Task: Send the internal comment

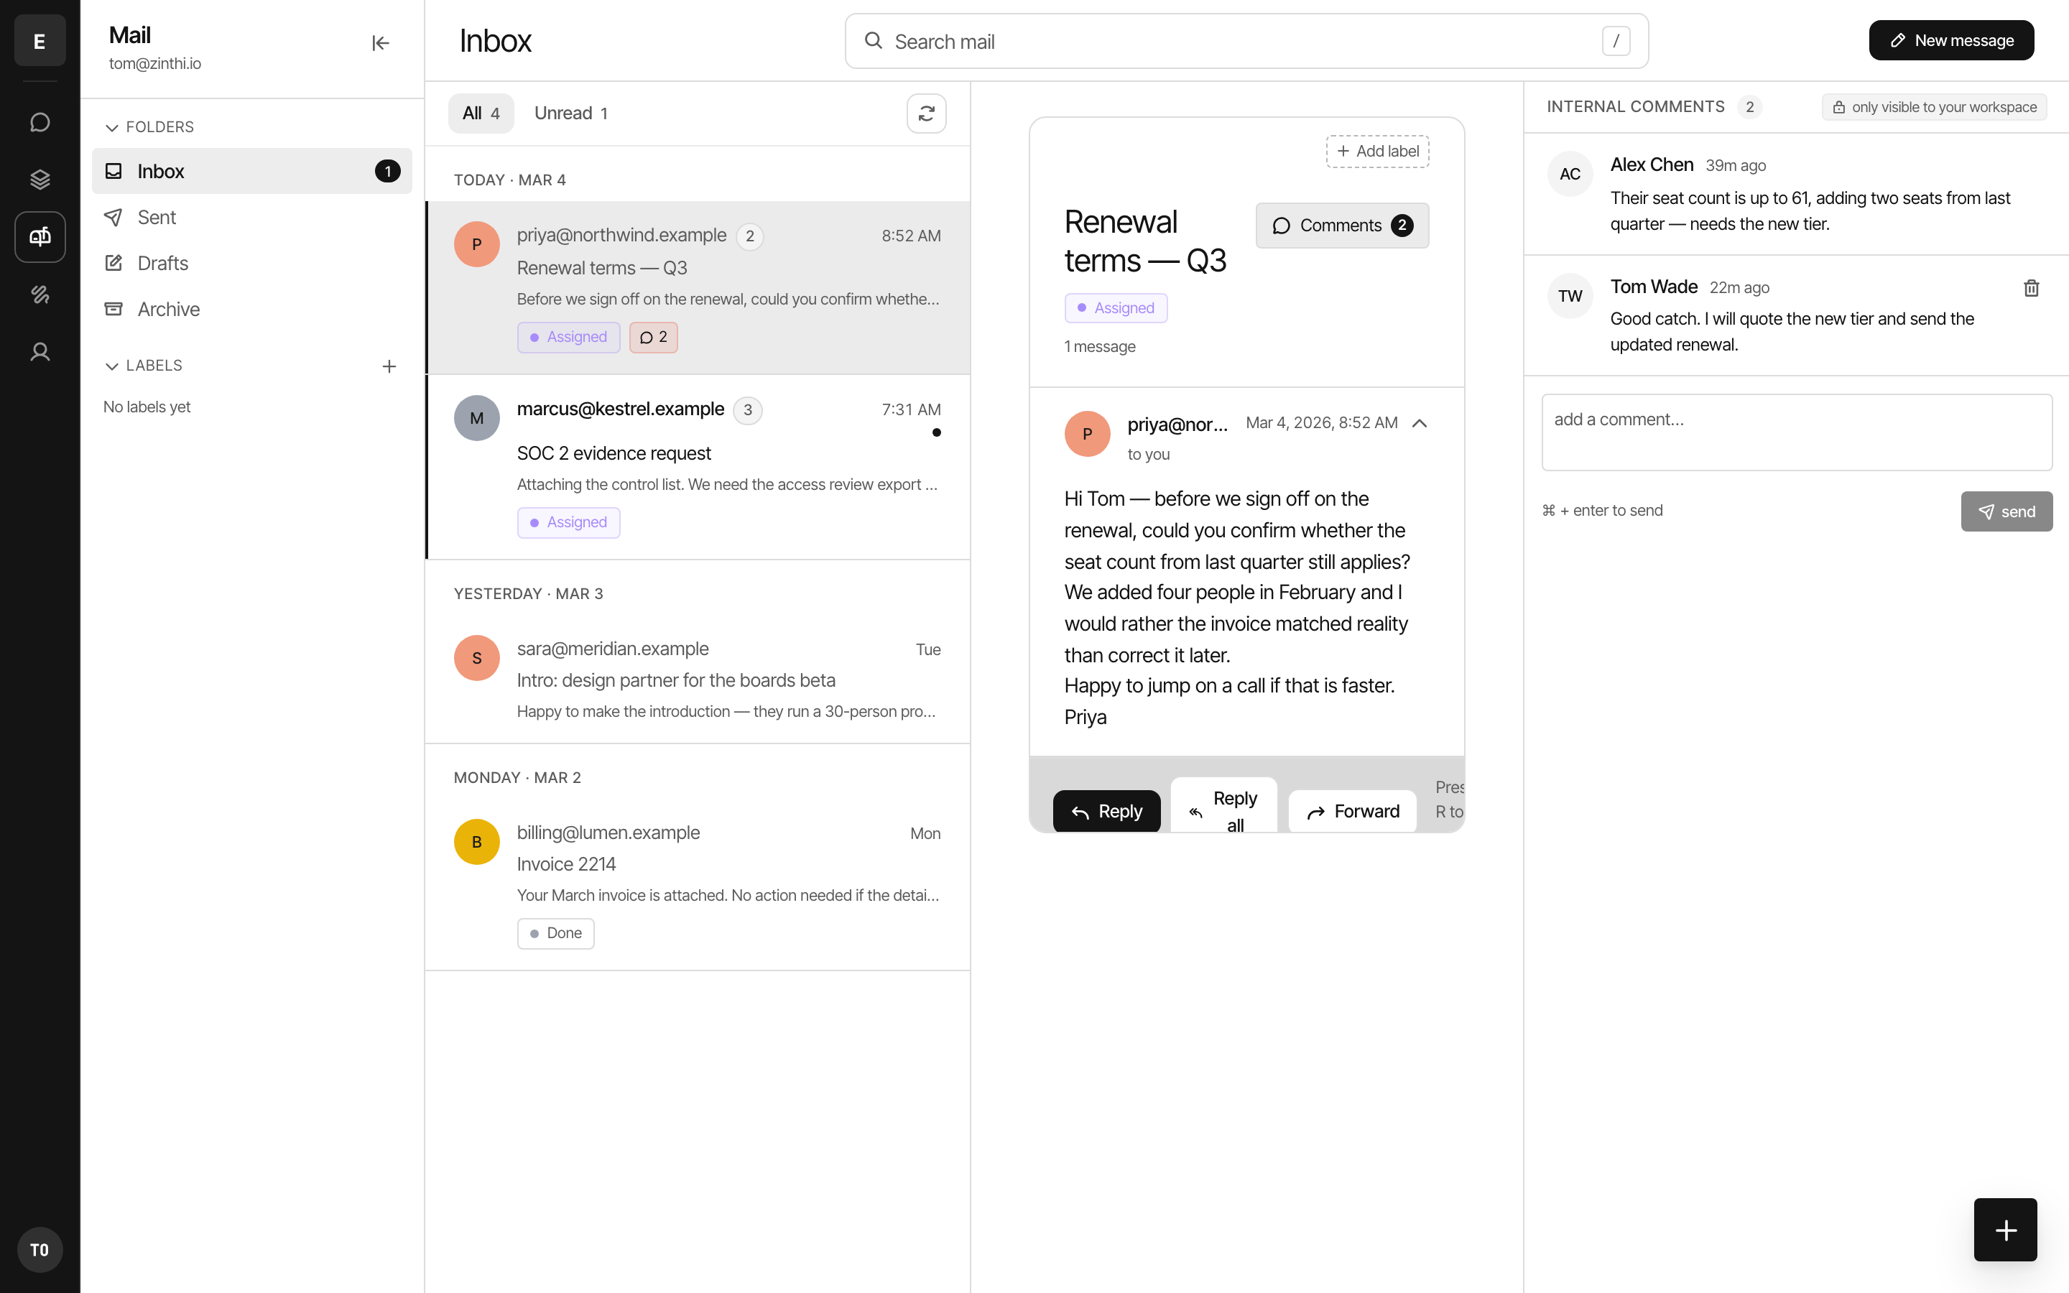Action: [x=2006, y=511]
